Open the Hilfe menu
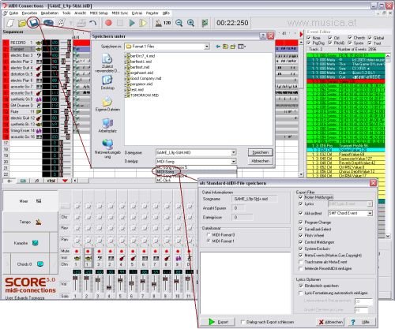The height and width of the screenshot is (329, 395). (x=166, y=13)
